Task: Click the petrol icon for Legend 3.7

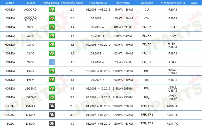Action: 52,97
